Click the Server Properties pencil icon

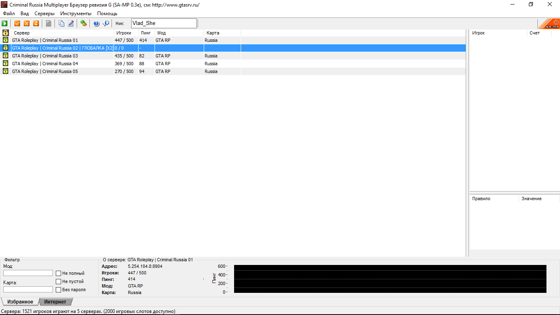coord(71,23)
